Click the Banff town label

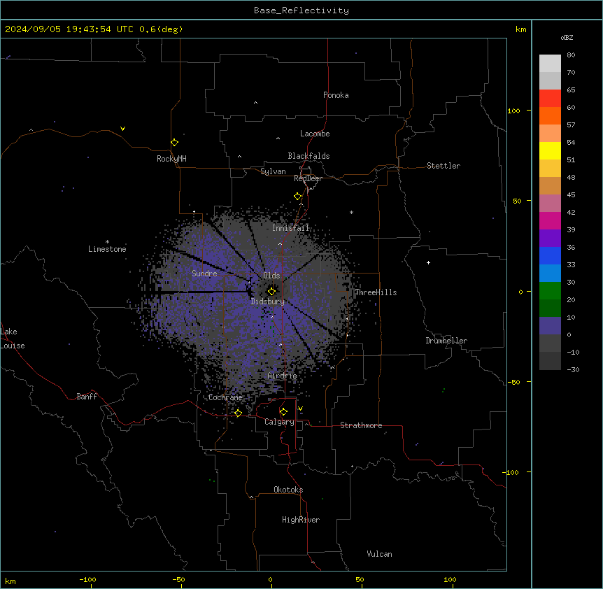(x=87, y=397)
